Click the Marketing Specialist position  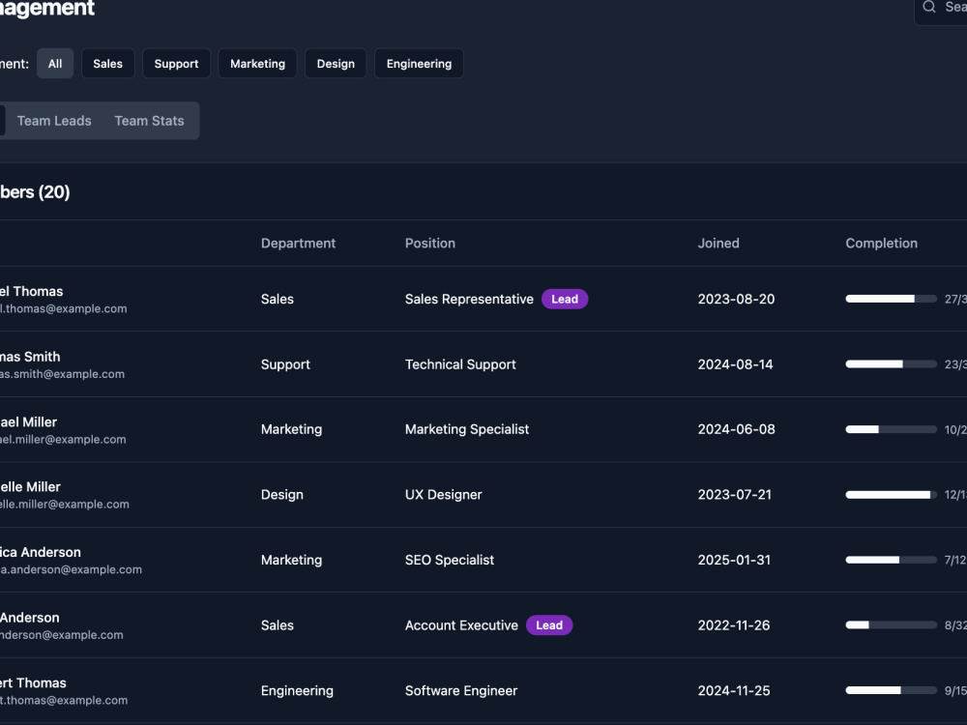click(467, 429)
